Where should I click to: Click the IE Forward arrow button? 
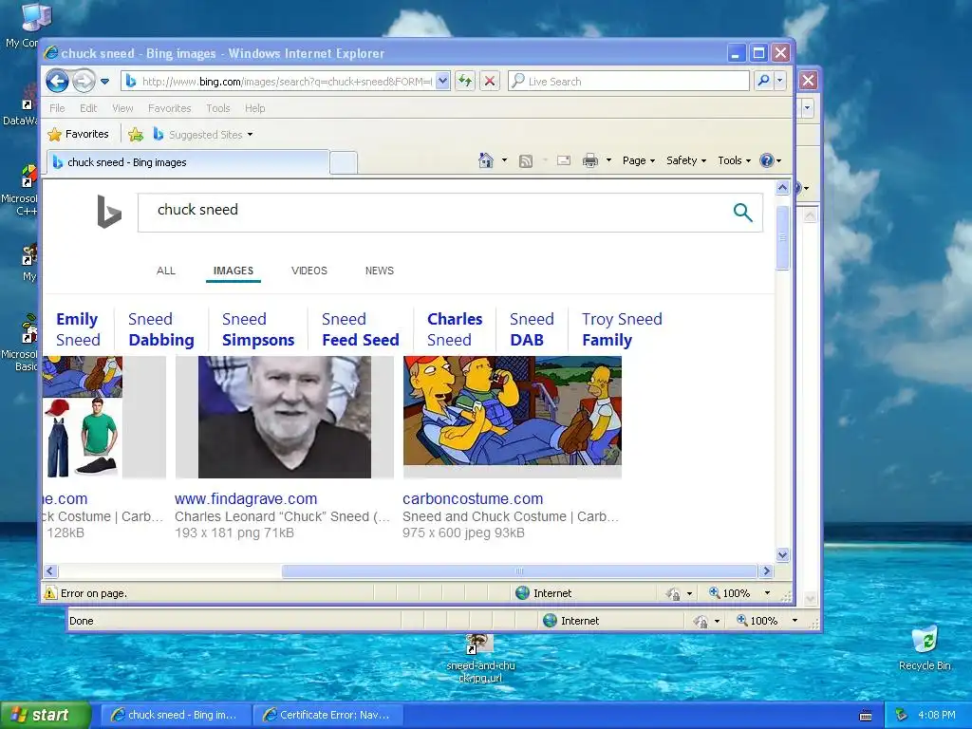click(84, 81)
